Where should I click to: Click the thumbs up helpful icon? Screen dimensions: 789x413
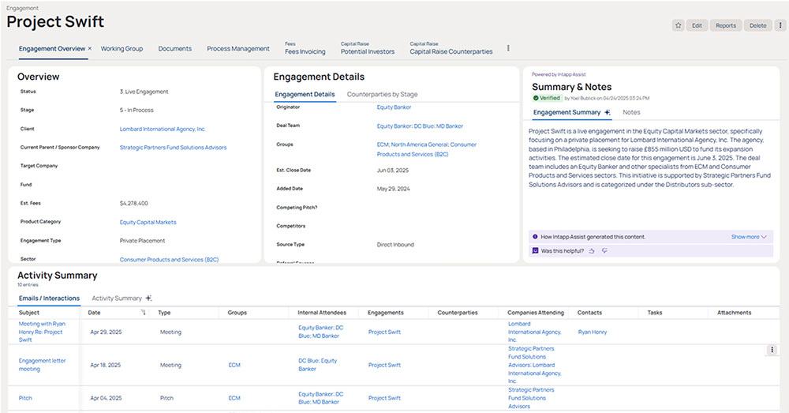tap(591, 250)
